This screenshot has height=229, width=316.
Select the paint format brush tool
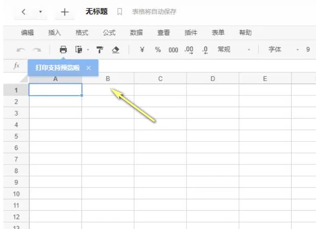pos(100,50)
